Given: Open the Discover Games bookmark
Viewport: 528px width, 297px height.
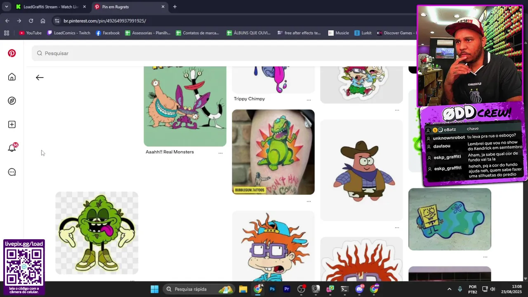Looking at the screenshot, I should [397, 33].
